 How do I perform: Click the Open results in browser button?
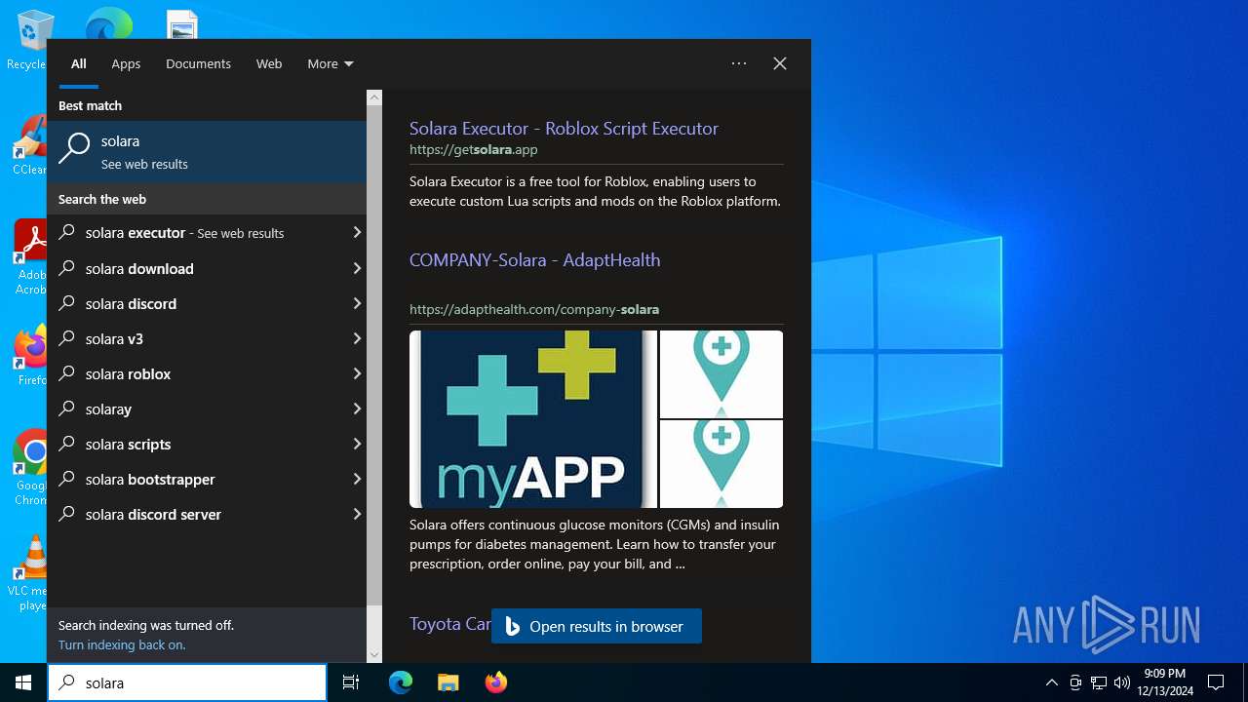(x=597, y=626)
